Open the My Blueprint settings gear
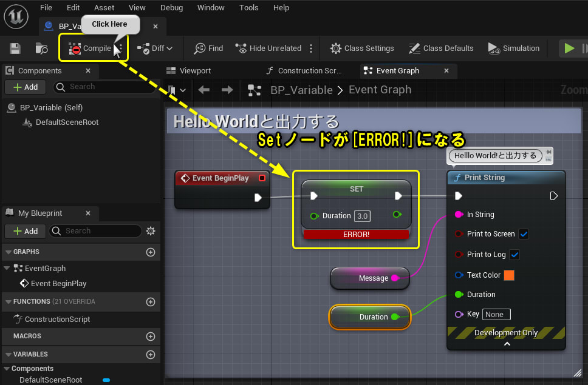This screenshot has width=588, height=385. (150, 231)
